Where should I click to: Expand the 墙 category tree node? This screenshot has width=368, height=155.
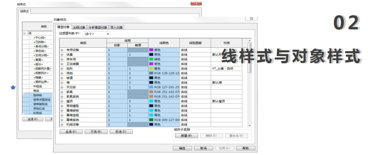[62, 83]
